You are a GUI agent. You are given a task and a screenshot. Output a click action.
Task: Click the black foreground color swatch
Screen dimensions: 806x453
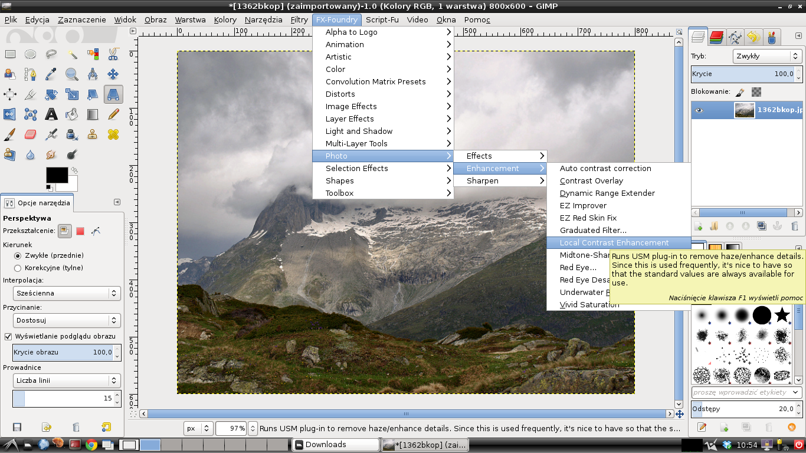tap(57, 176)
